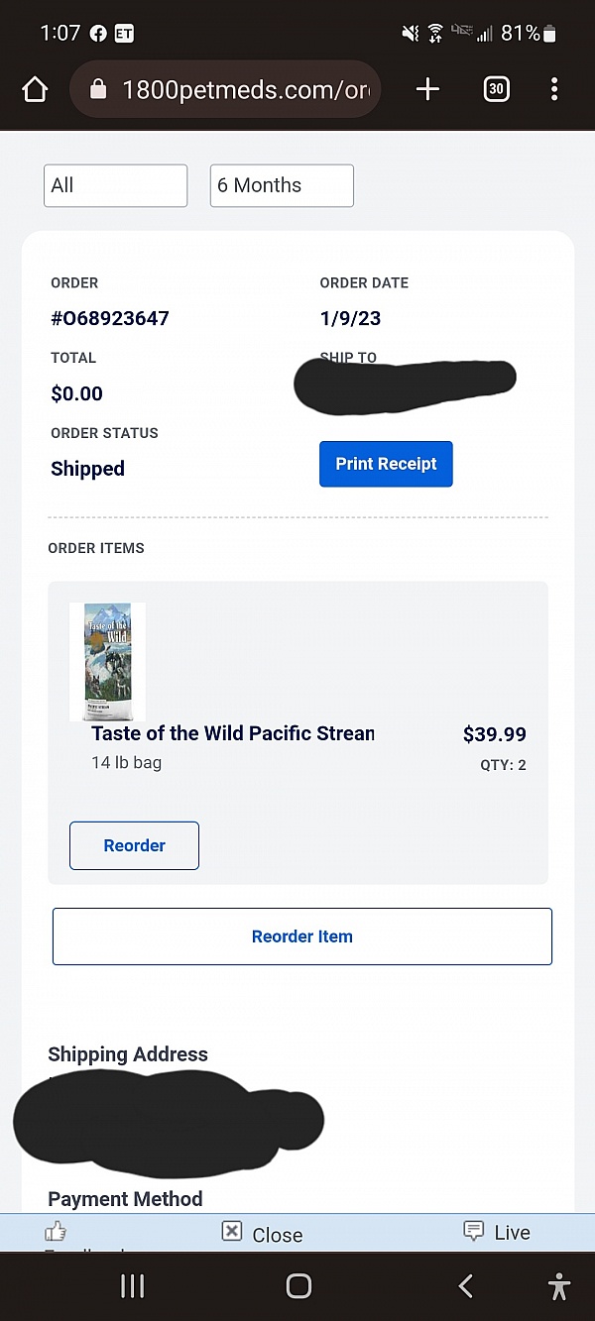Expand the All order filter dropdown

[x=115, y=185]
